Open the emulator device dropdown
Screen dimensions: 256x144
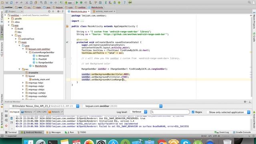(45, 106)
